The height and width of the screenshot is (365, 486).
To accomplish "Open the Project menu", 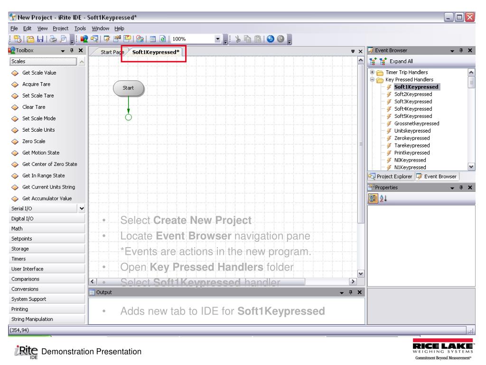I will (60, 28).
